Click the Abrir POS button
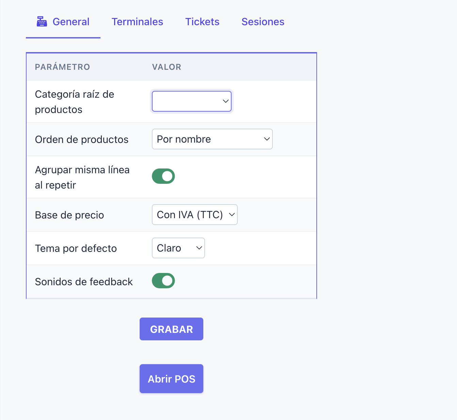Viewport: 457px width, 420px height. (171, 379)
